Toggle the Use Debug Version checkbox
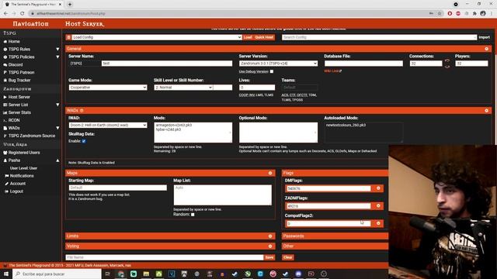The height and width of the screenshot is (279, 497). (x=272, y=71)
